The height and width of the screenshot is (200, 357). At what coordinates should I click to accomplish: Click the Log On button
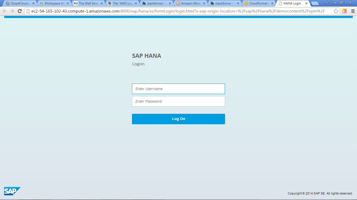(x=179, y=119)
